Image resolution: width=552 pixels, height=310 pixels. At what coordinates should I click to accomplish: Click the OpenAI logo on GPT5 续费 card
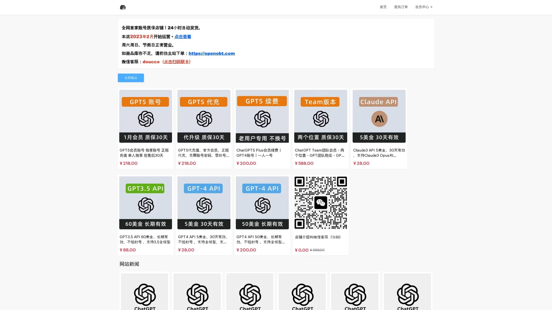click(262, 119)
